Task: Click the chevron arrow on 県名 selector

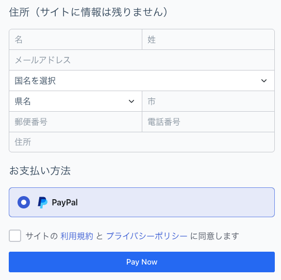Action: click(131, 101)
